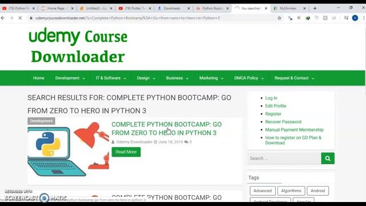Click the Read More button
The width and height of the screenshot is (366, 206).
point(126,152)
